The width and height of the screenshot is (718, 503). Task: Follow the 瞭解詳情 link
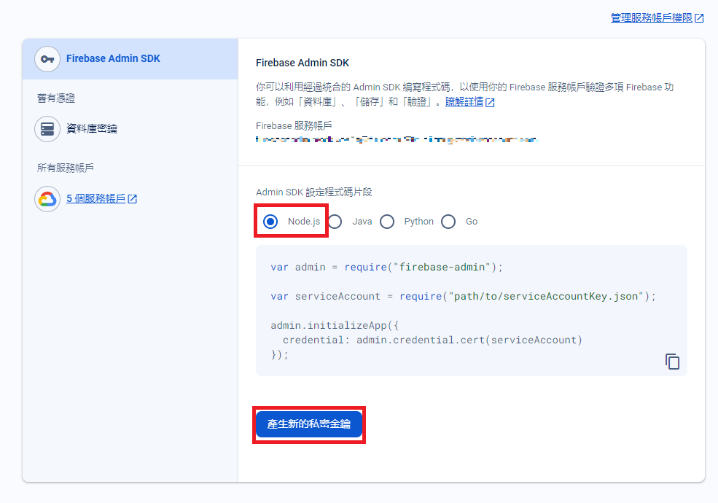click(464, 102)
